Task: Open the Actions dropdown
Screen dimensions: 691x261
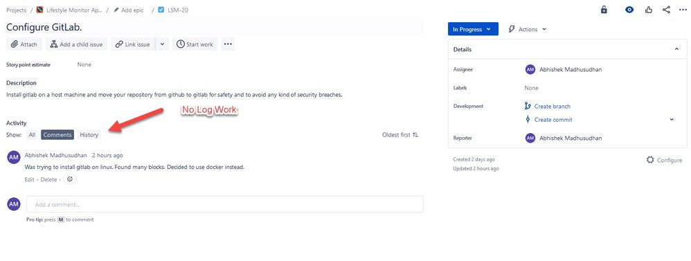Action: 528,29
